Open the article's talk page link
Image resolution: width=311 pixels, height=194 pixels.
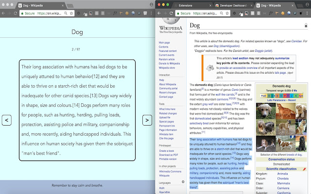pos(280,73)
